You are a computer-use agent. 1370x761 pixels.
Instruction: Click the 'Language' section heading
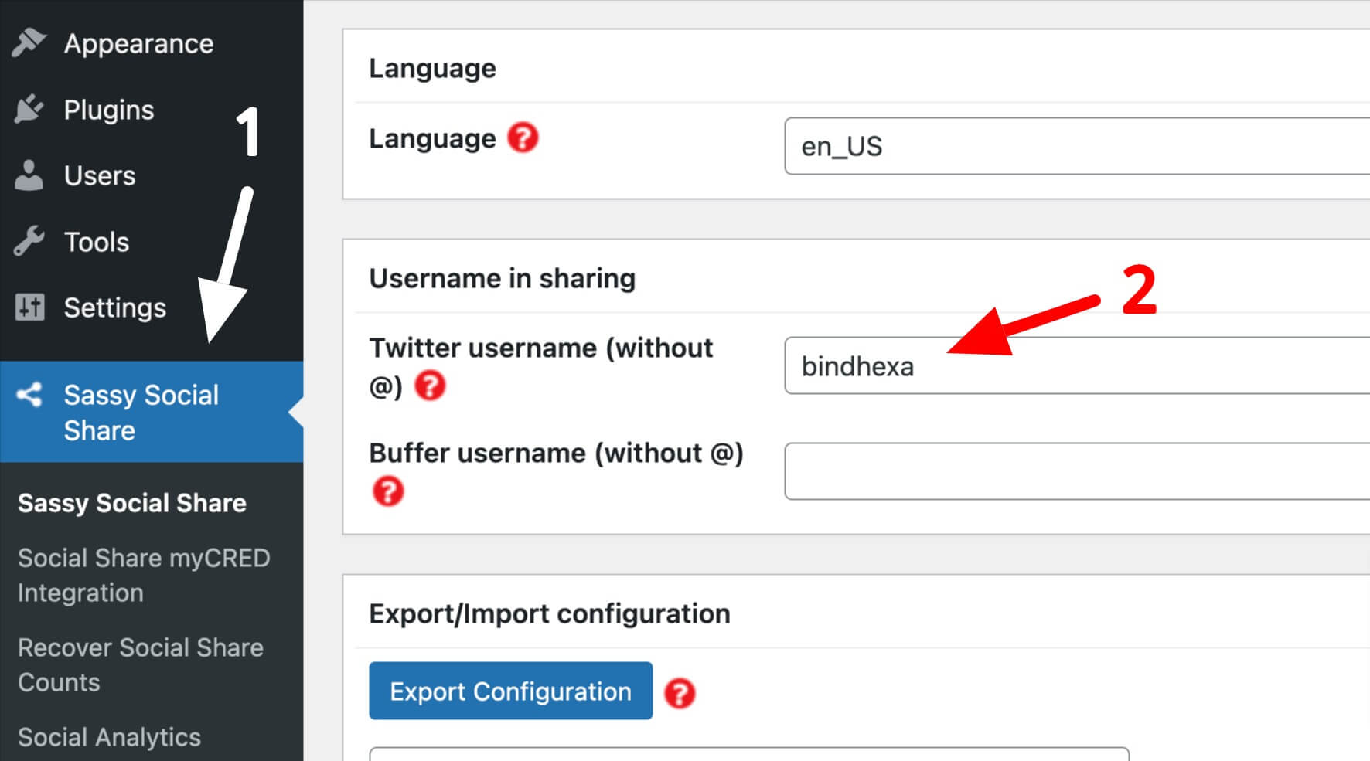pos(432,68)
